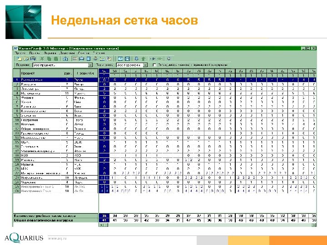Open the Сервис menu
This screenshot has height=245, width=327.
84,54
